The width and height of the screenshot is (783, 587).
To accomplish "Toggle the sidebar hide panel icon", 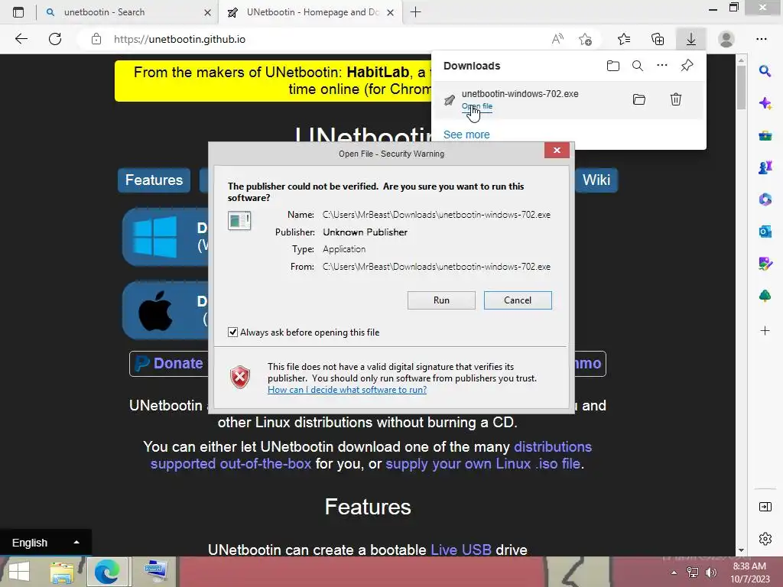I will coord(765,508).
